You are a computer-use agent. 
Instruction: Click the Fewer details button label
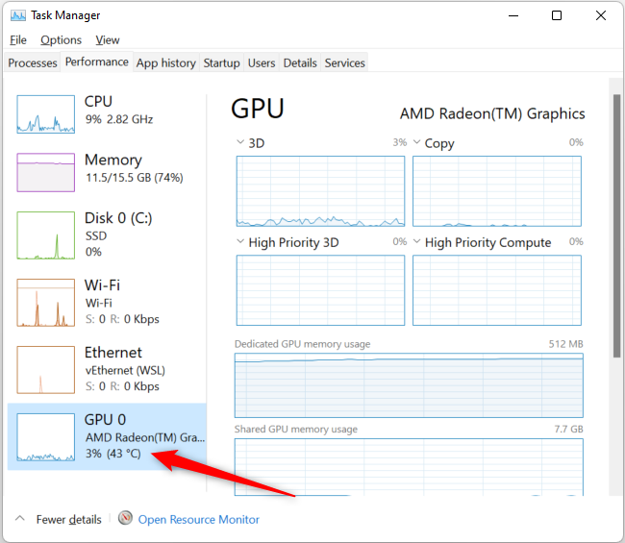click(69, 520)
